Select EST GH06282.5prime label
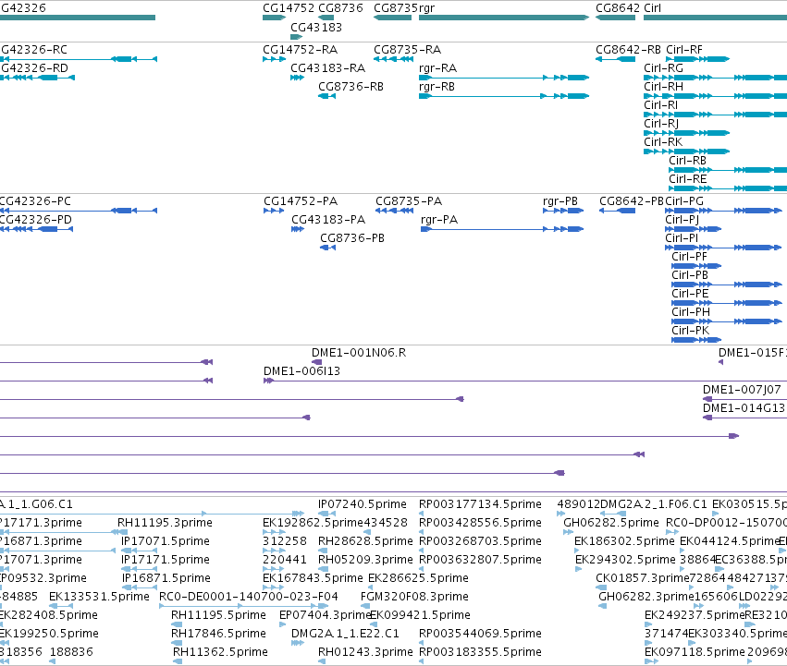 pos(611,523)
